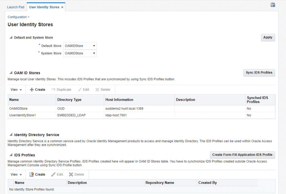Screen dimensions: 286x194
Task: Click the Edit pencil in IDS Profiles toolbar
Action: (x=53, y=174)
